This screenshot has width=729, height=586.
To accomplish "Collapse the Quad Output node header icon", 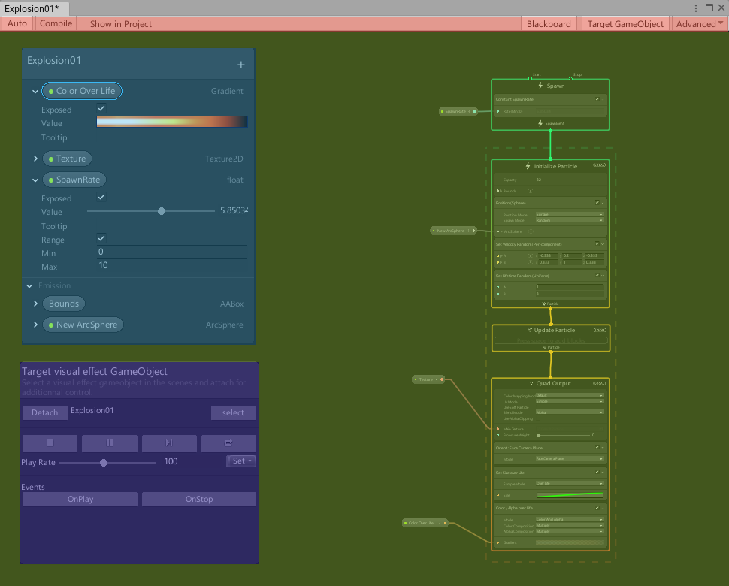I will 531,383.
